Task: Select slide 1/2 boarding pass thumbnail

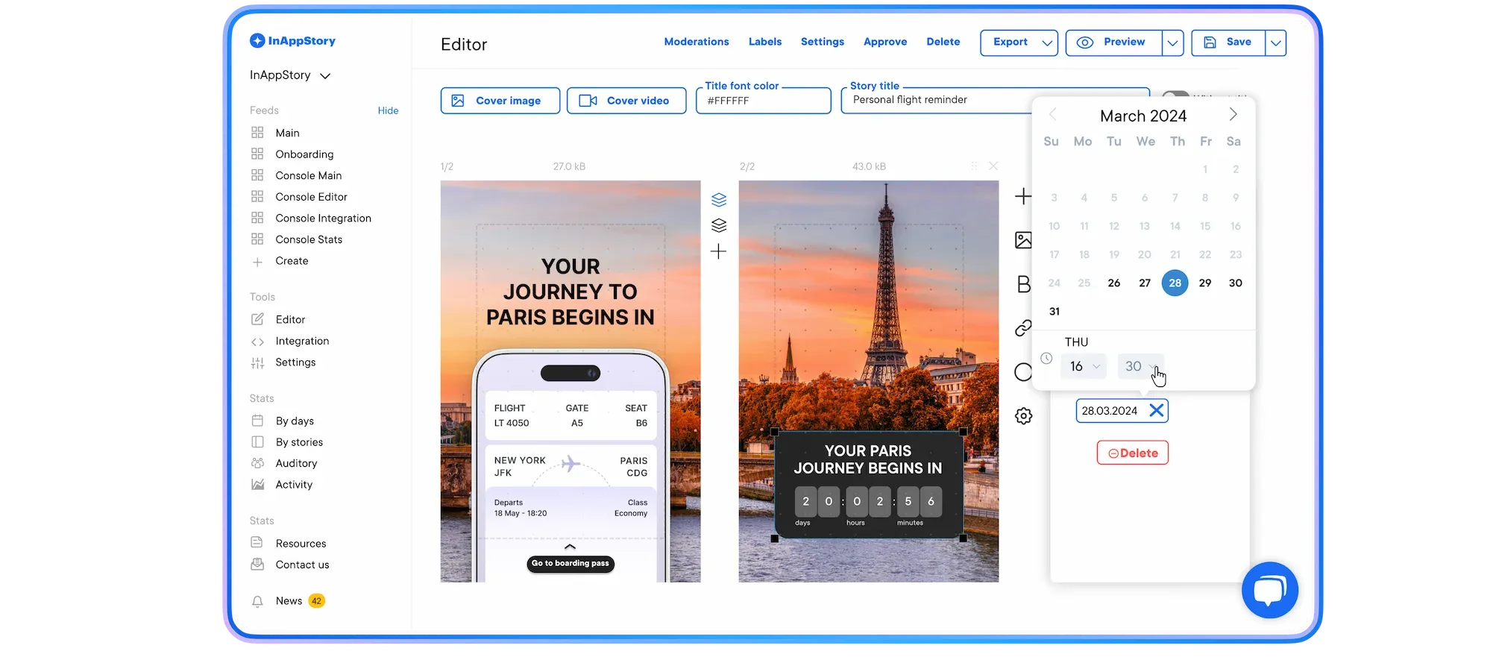Action: pos(571,381)
